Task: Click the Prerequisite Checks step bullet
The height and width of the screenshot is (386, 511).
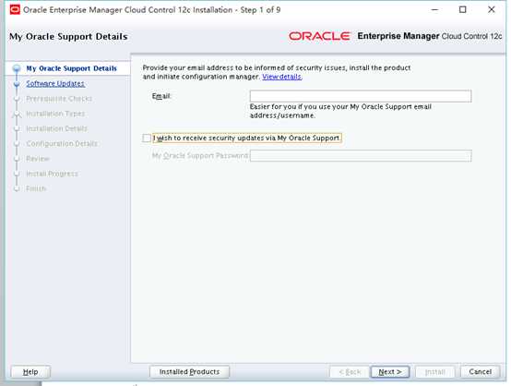Action: (17, 99)
